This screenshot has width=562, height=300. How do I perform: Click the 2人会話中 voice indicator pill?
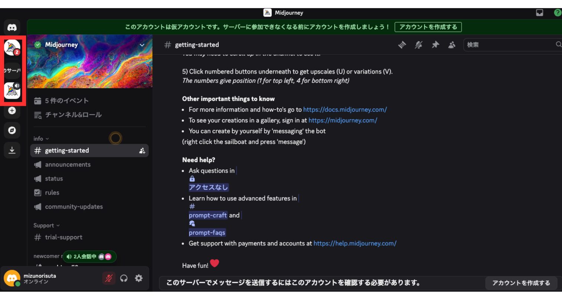(89, 256)
